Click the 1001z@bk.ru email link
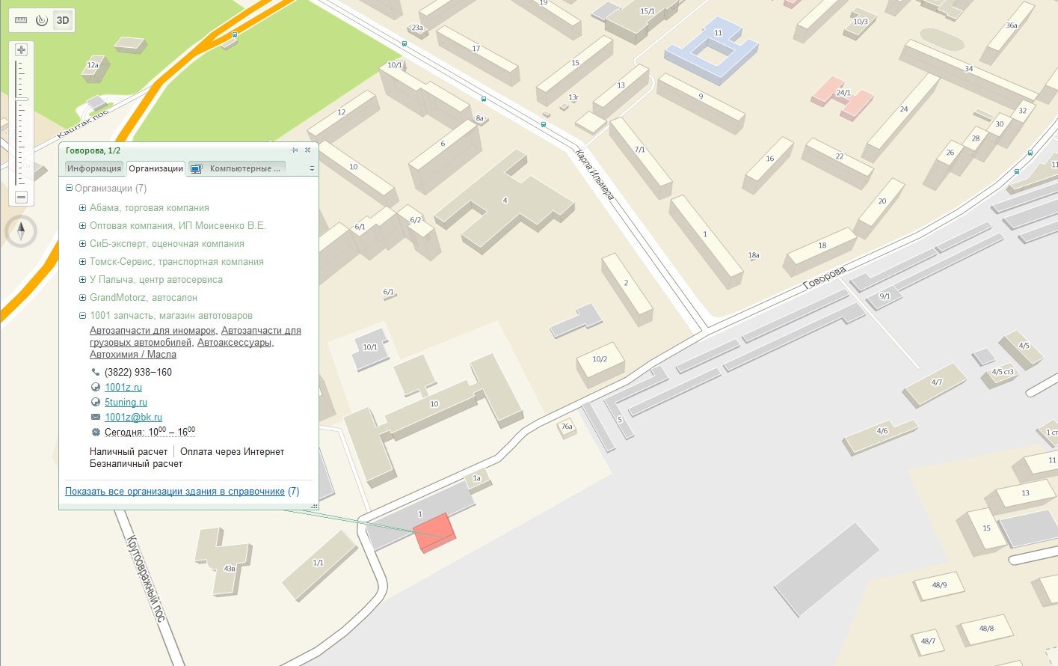 click(133, 418)
